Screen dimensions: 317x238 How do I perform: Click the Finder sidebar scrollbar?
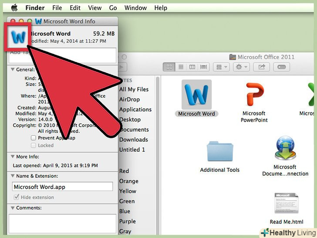tap(158, 155)
